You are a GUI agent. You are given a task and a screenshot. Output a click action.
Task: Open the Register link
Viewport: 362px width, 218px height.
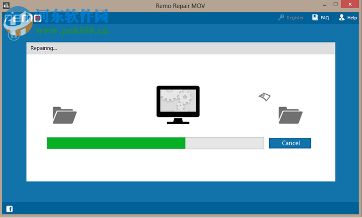(295, 18)
